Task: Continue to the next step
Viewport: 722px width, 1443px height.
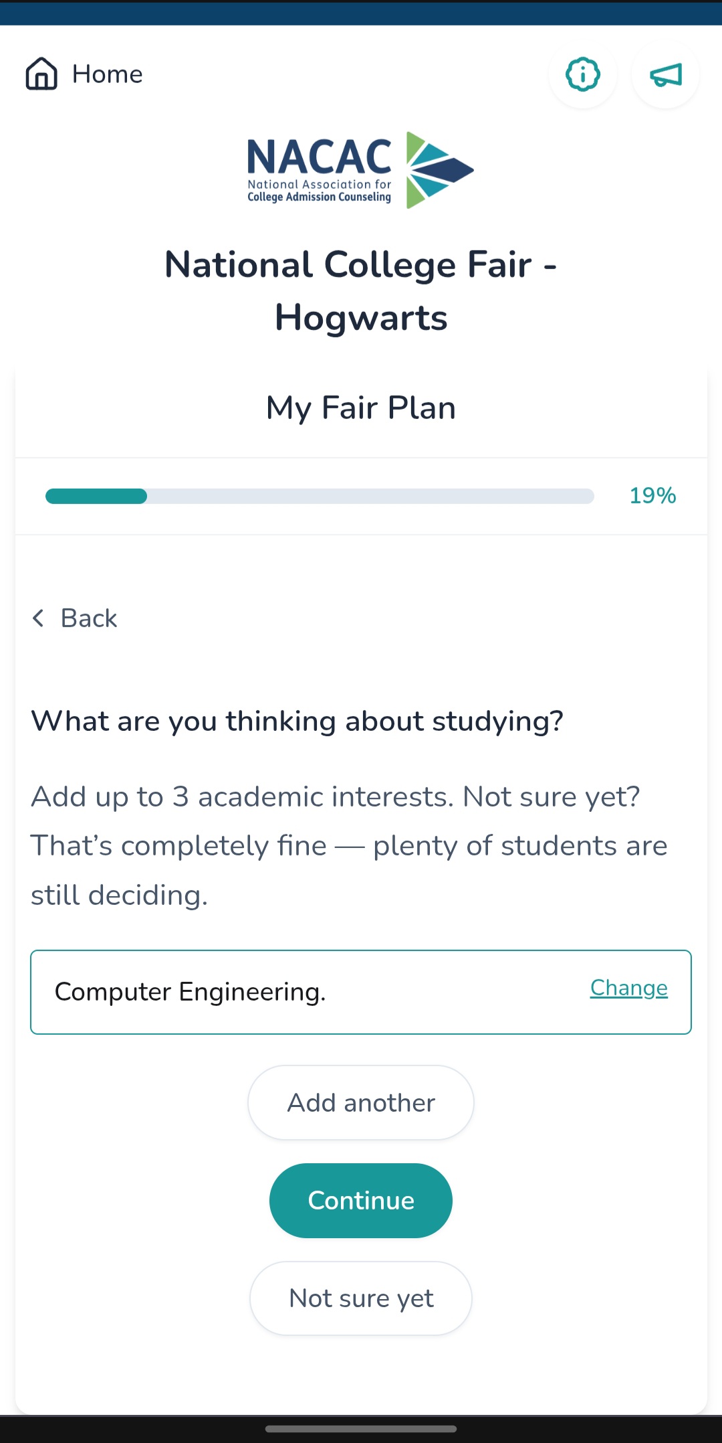Action: pos(361,1201)
